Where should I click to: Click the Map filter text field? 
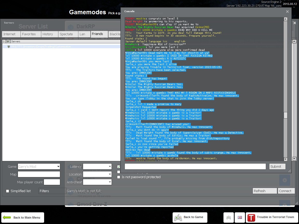(x=39, y=174)
